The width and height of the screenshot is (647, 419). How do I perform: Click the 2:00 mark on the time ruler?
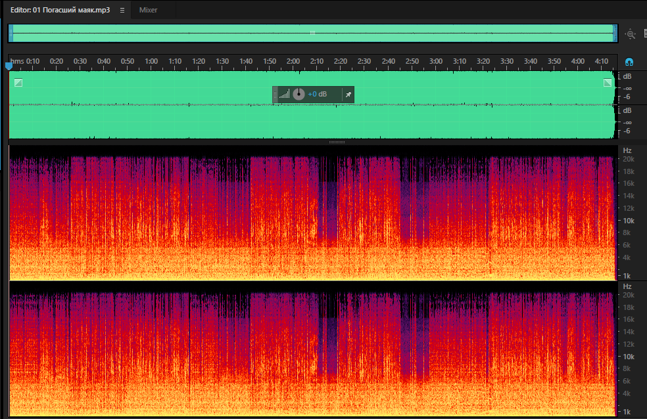293,61
